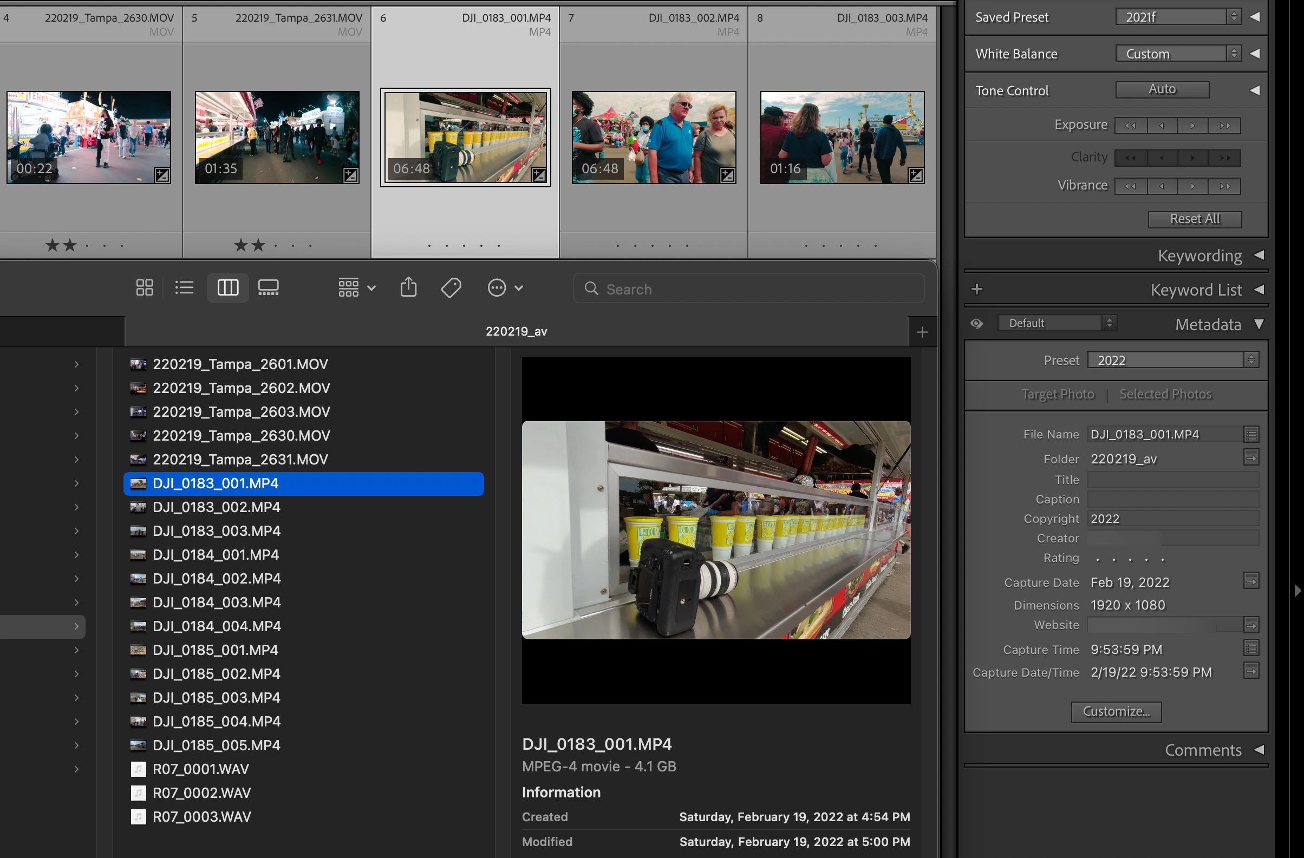Switch Finder to icon view
This screenshot has height=858, width=1304.
pos(145,287)
